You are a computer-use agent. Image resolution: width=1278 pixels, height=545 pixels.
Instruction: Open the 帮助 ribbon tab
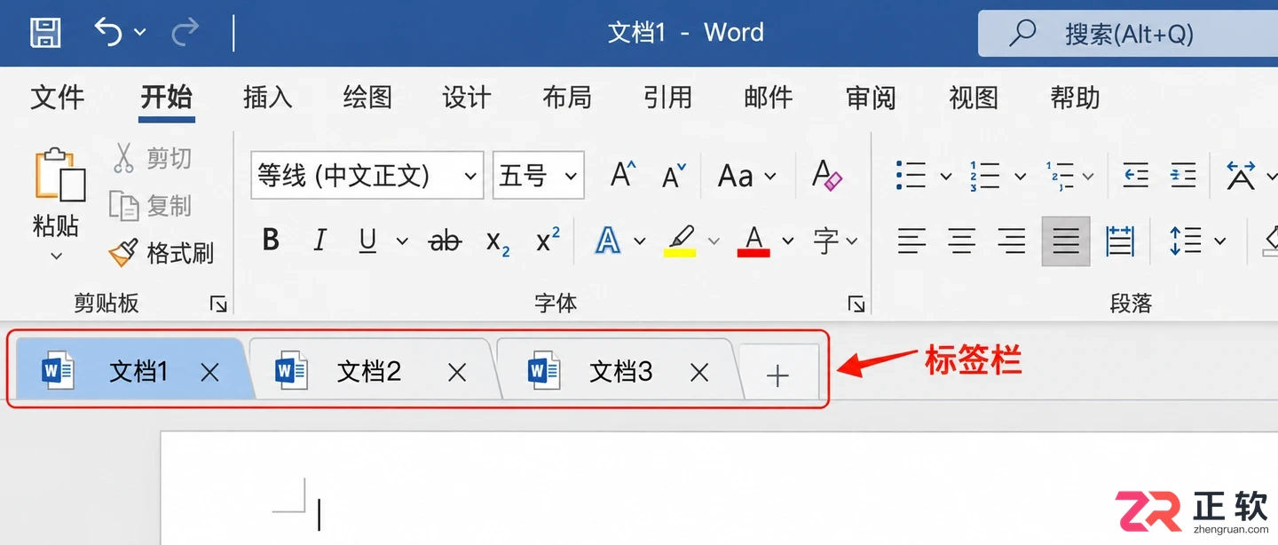pyautogui.click(x=1075, y=98)
